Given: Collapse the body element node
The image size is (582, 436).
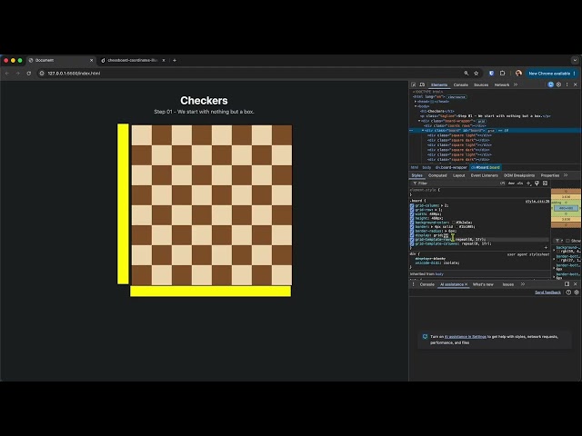Looking at the screenshot, I should tap(416, 106).
